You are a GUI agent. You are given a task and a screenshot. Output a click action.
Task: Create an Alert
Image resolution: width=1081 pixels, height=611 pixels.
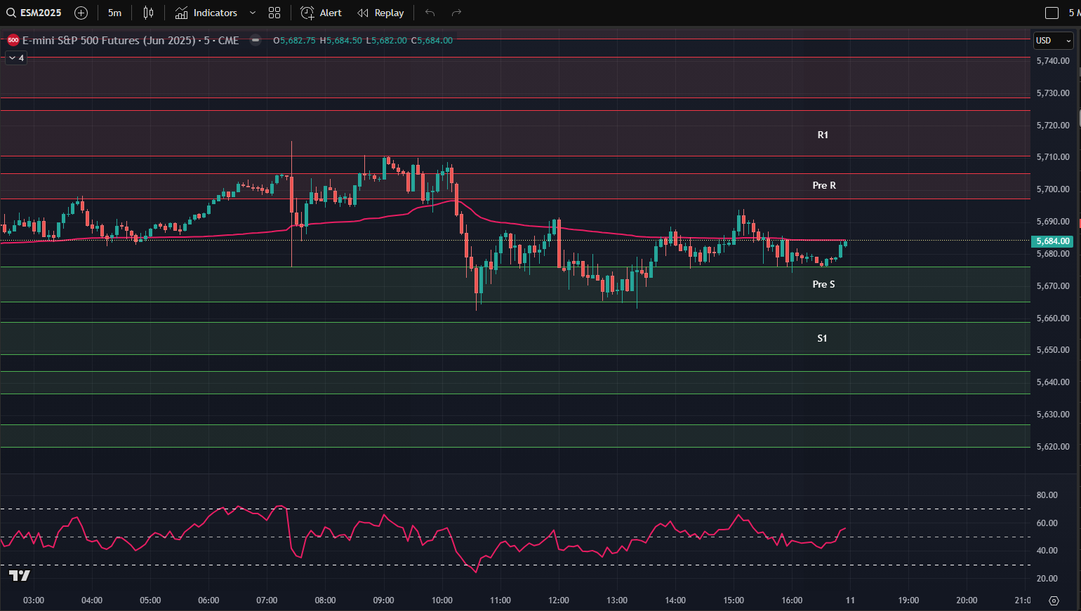click(x=321, y=13)
